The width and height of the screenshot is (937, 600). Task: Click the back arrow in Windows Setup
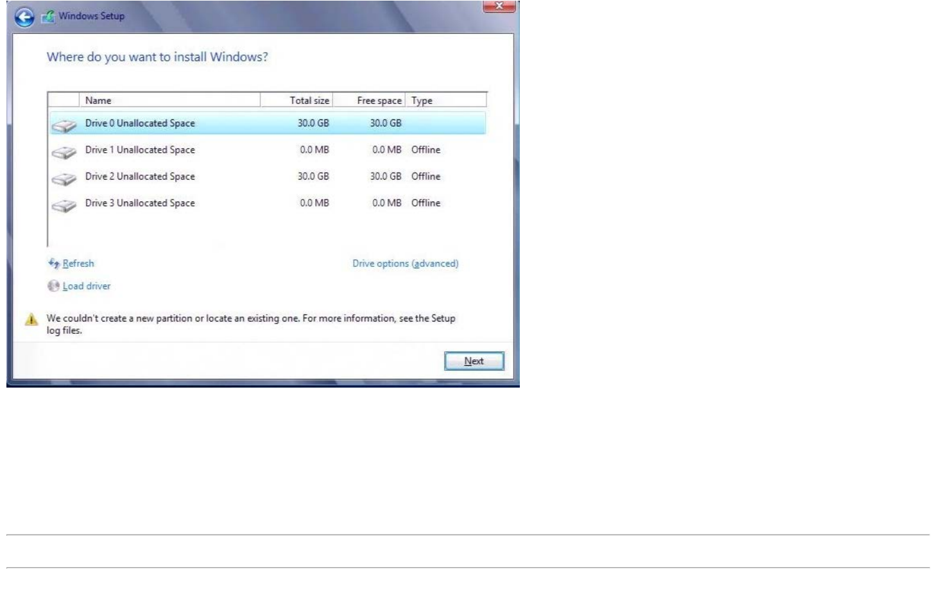tap(24, 17)
